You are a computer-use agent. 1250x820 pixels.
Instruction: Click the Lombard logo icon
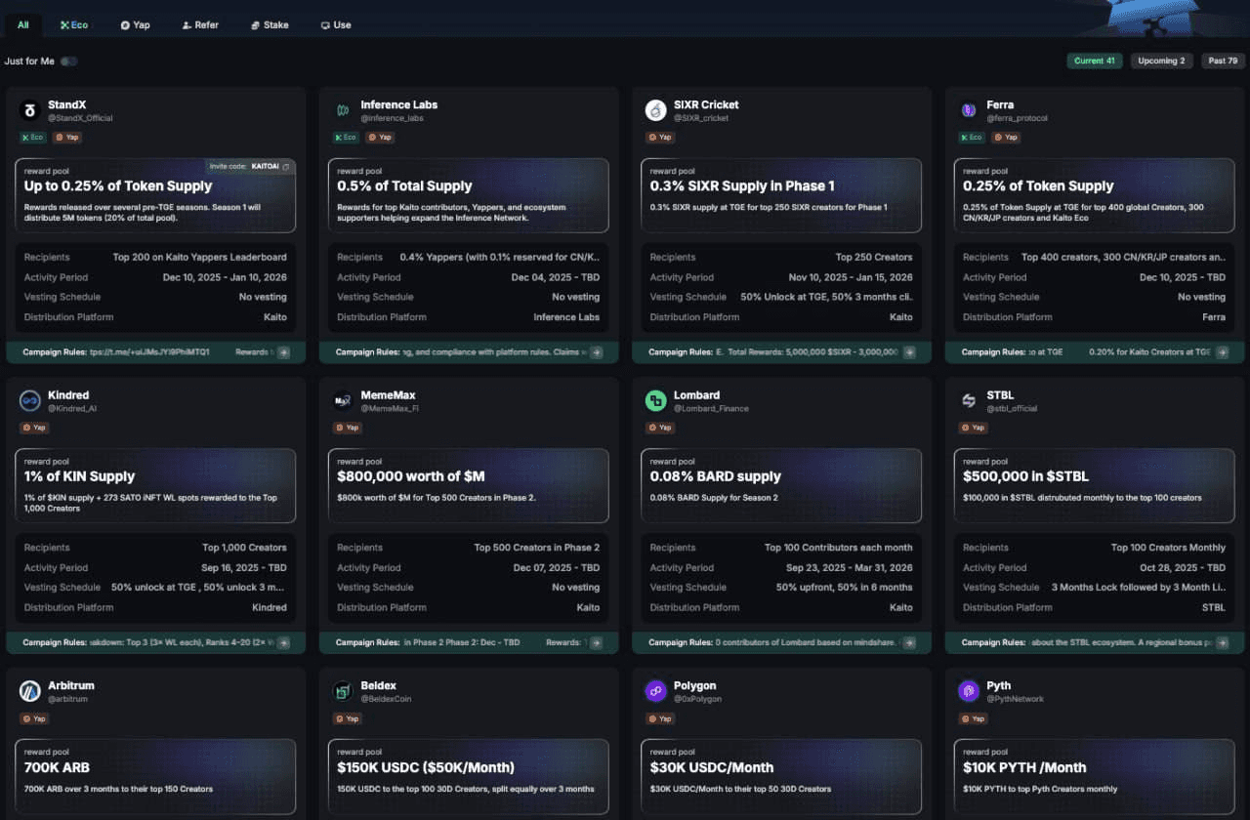click(655, 401)
